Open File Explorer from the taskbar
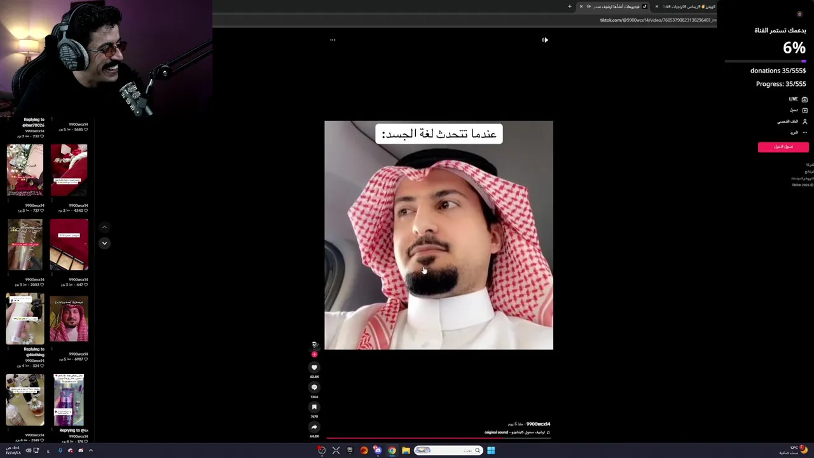Viewport: 814px width, 458px height. click(x=406, y=450)
